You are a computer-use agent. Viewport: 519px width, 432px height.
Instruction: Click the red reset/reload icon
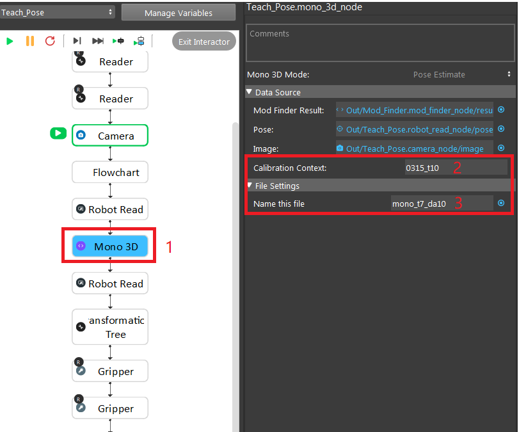(50, 41)
